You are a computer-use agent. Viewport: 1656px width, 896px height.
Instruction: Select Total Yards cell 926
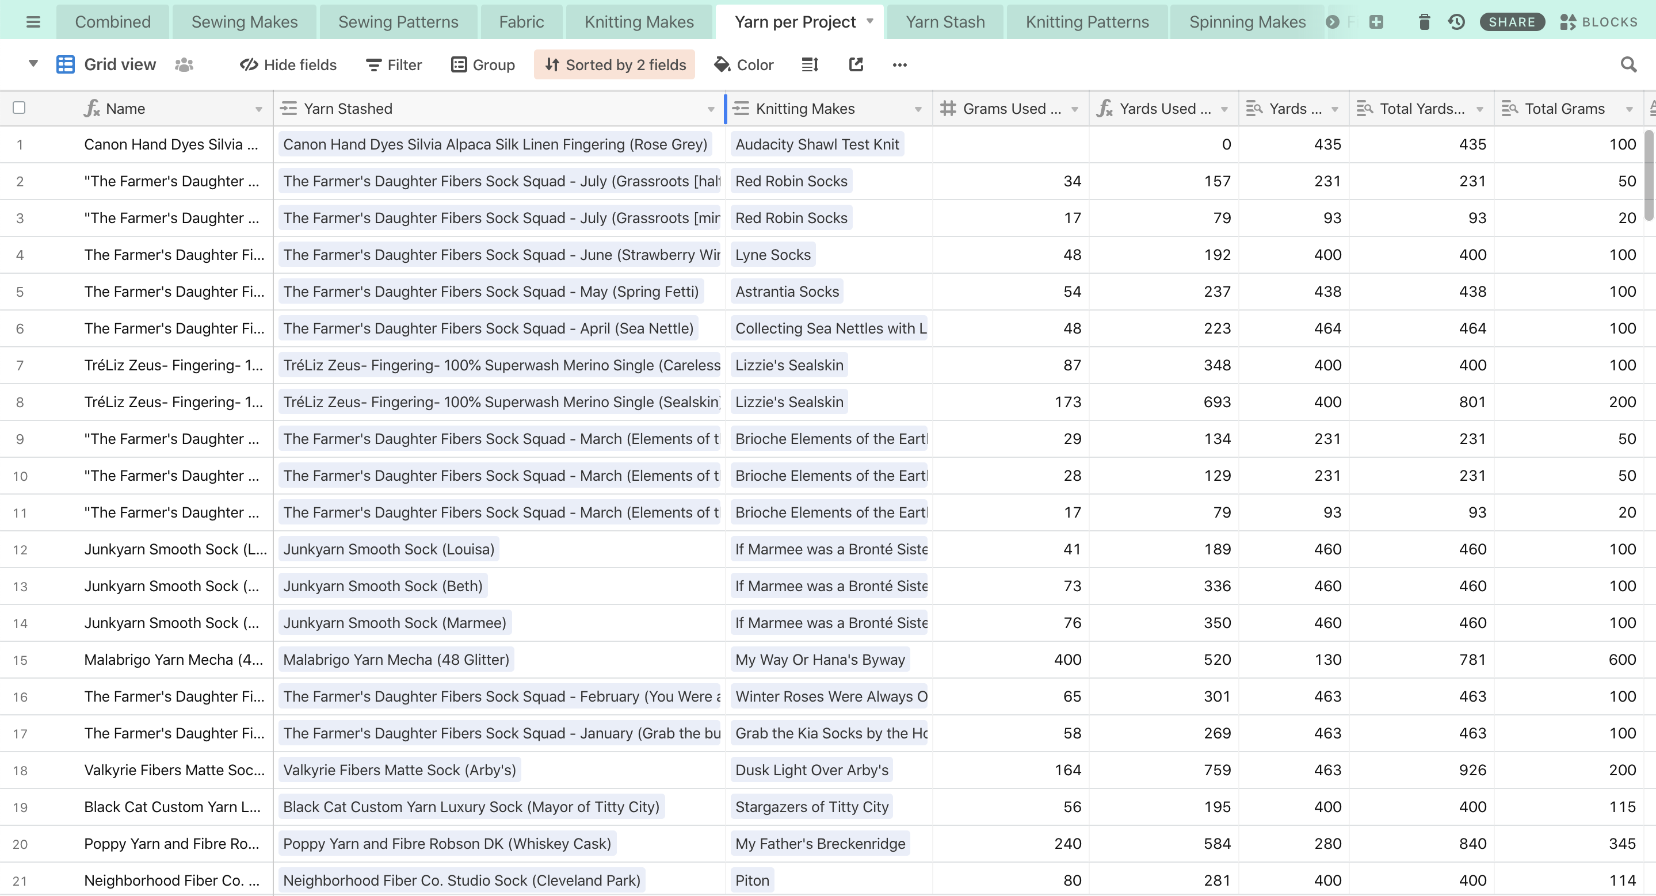click(1421, 770)
